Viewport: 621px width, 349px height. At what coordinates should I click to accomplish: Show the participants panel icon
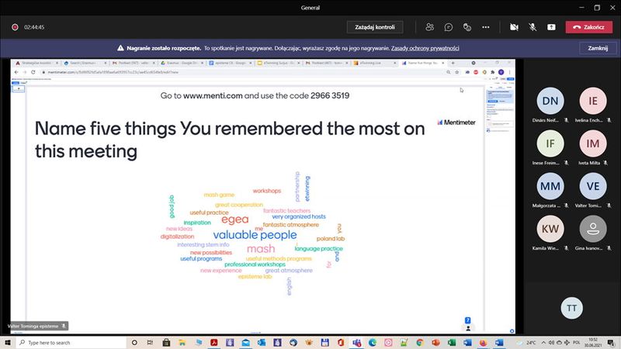(429, 27)
